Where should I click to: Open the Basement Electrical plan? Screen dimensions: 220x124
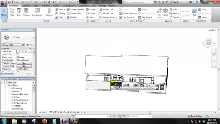(20, 94)
